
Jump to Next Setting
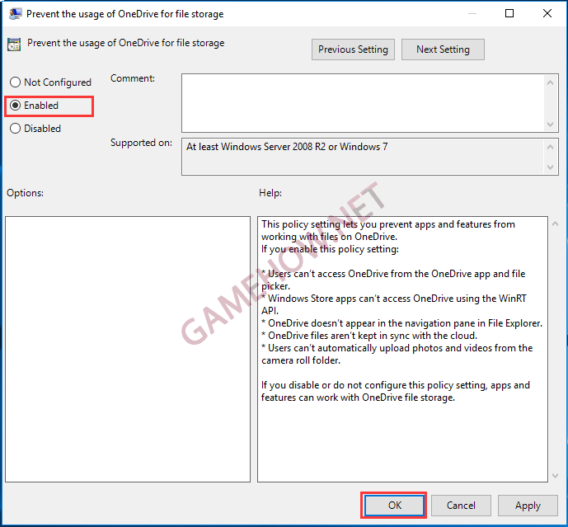443,49
